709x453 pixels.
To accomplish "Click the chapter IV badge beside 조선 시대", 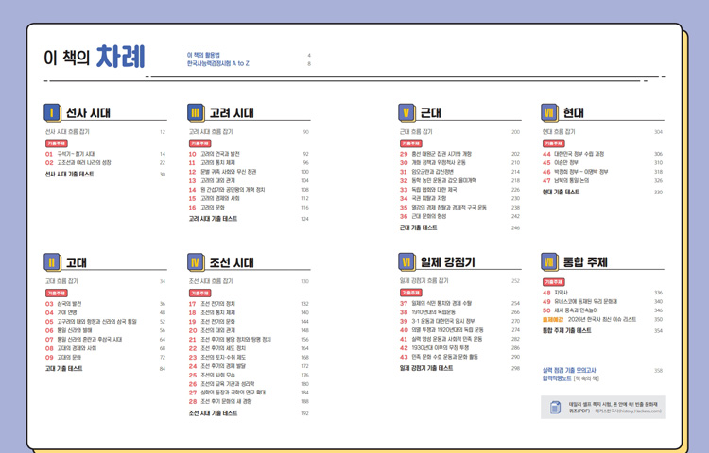I will click(196, 261).
